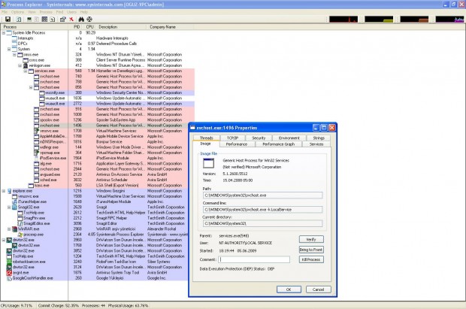Switch to the Performance Graph tab

pyautogui.click(x=278, y=144)
